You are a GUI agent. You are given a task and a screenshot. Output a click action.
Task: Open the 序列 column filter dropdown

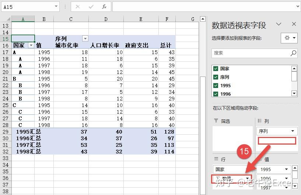click(x=85, y=39)
